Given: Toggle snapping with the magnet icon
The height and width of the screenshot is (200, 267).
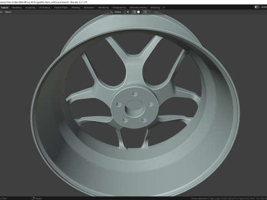Looking at the screenshot, I should (x=135, y=12).
